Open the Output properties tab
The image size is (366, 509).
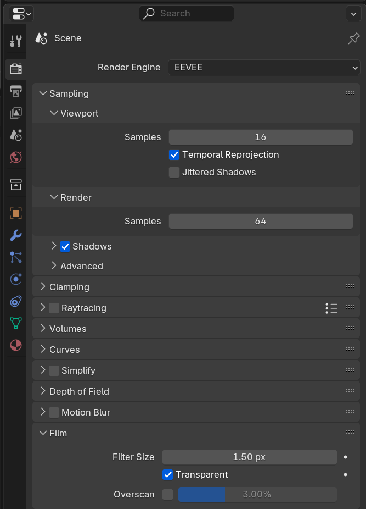click(x=15, y=91)
